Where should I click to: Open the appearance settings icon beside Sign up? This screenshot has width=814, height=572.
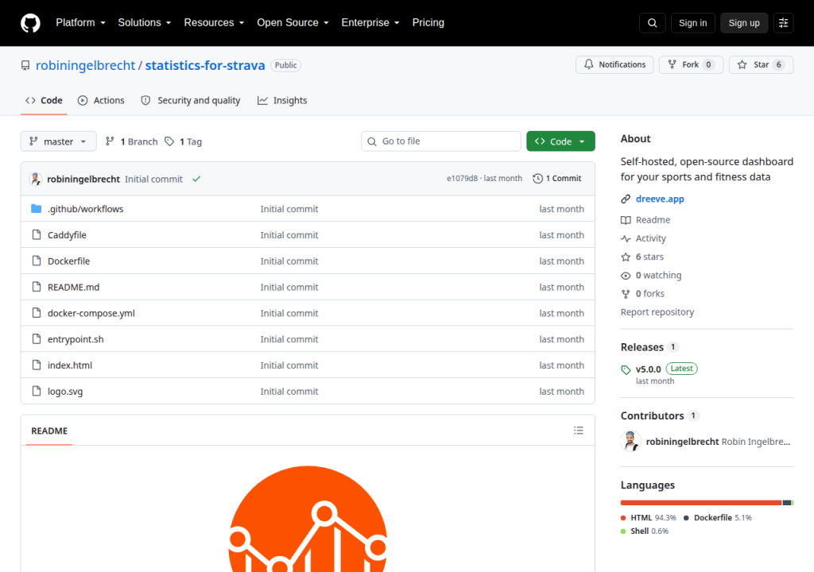pos(783,23)
